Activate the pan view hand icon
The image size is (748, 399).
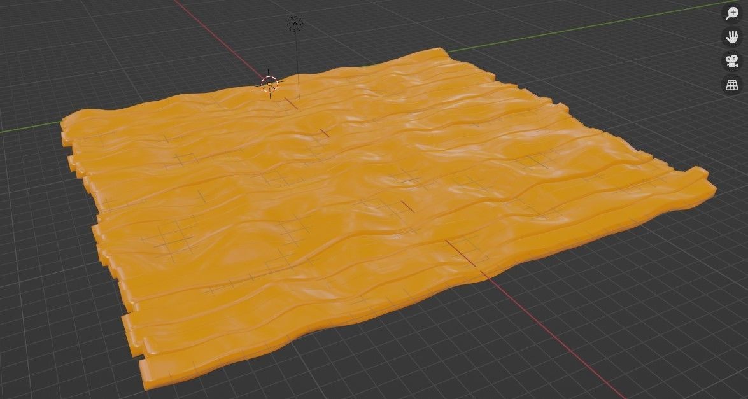coord(732,37)
